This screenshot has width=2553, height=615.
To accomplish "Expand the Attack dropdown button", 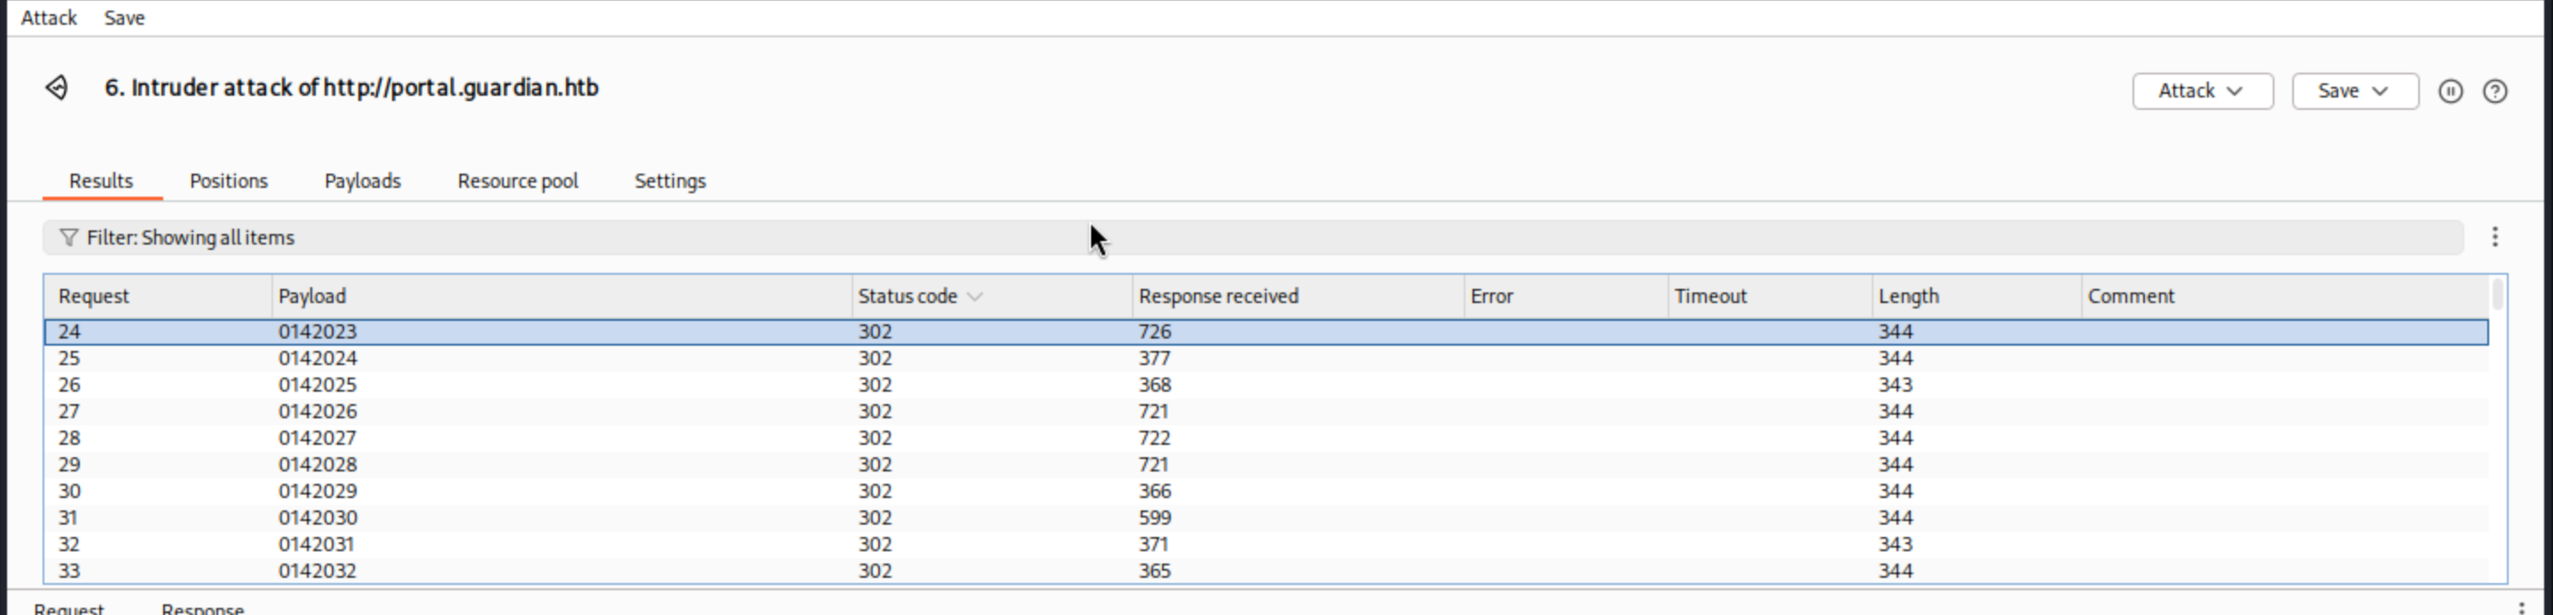I will [x=2201, y=91].
